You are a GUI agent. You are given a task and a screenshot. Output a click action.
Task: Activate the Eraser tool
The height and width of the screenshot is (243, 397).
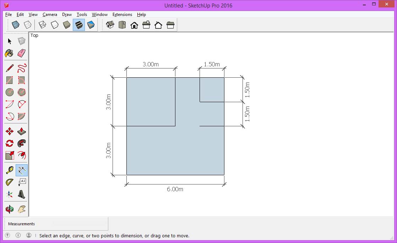pos(22,53)
